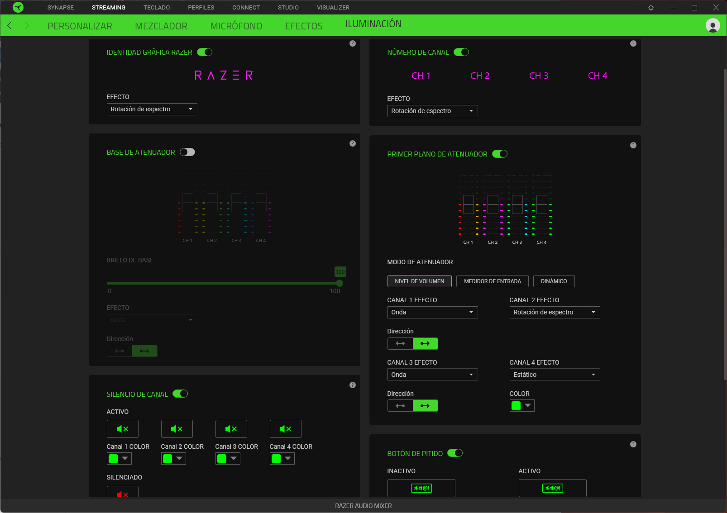Open Canal 4 Efecto dropdown showing Estático

(x=554, y=375)
